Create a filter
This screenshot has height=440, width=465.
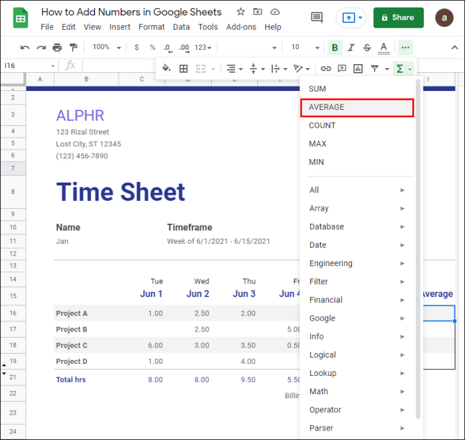click(375, 69)
